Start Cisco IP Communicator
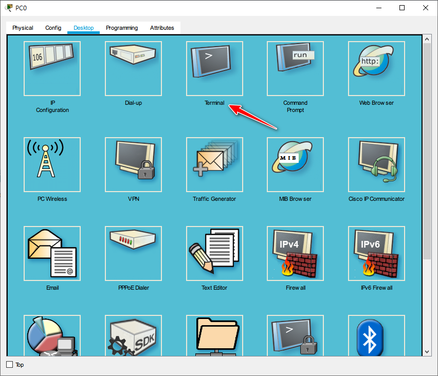 click(x=376, y=164)
